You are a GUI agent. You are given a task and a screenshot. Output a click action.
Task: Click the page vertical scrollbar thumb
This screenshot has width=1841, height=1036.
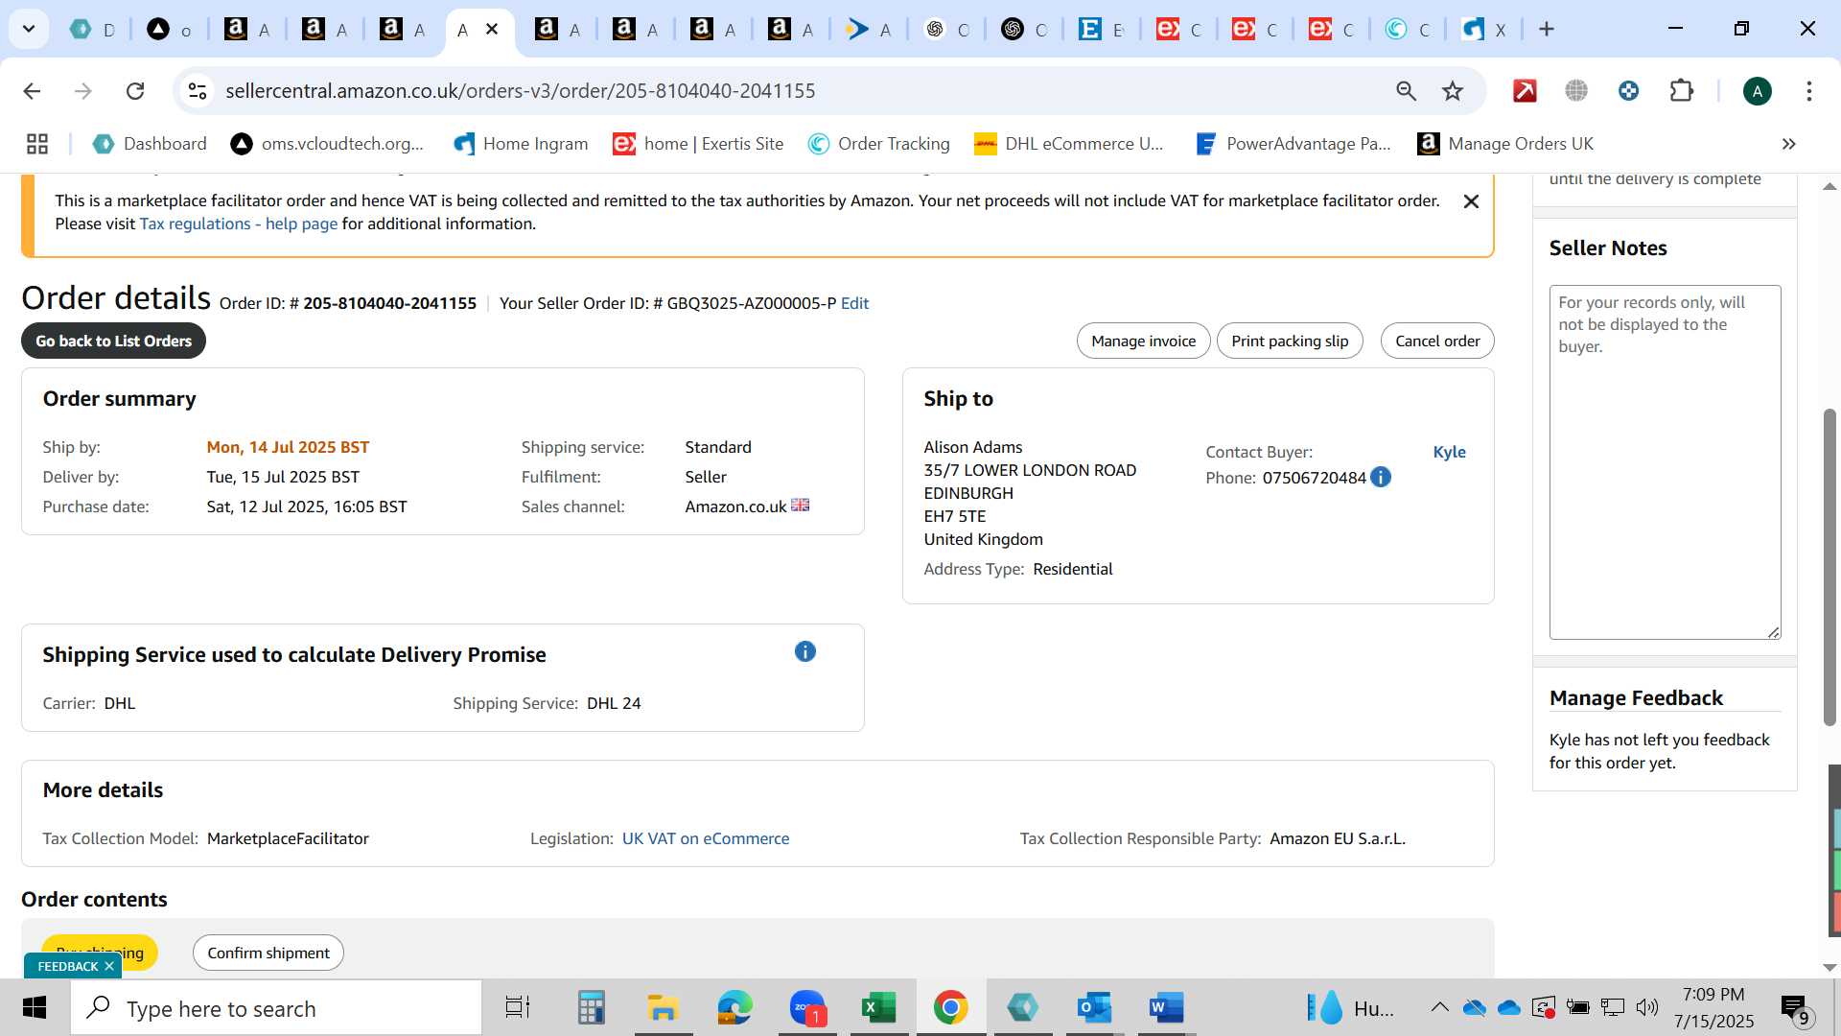1829,566
